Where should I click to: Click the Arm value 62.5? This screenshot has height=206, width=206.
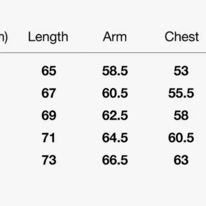tap(115, 116)
